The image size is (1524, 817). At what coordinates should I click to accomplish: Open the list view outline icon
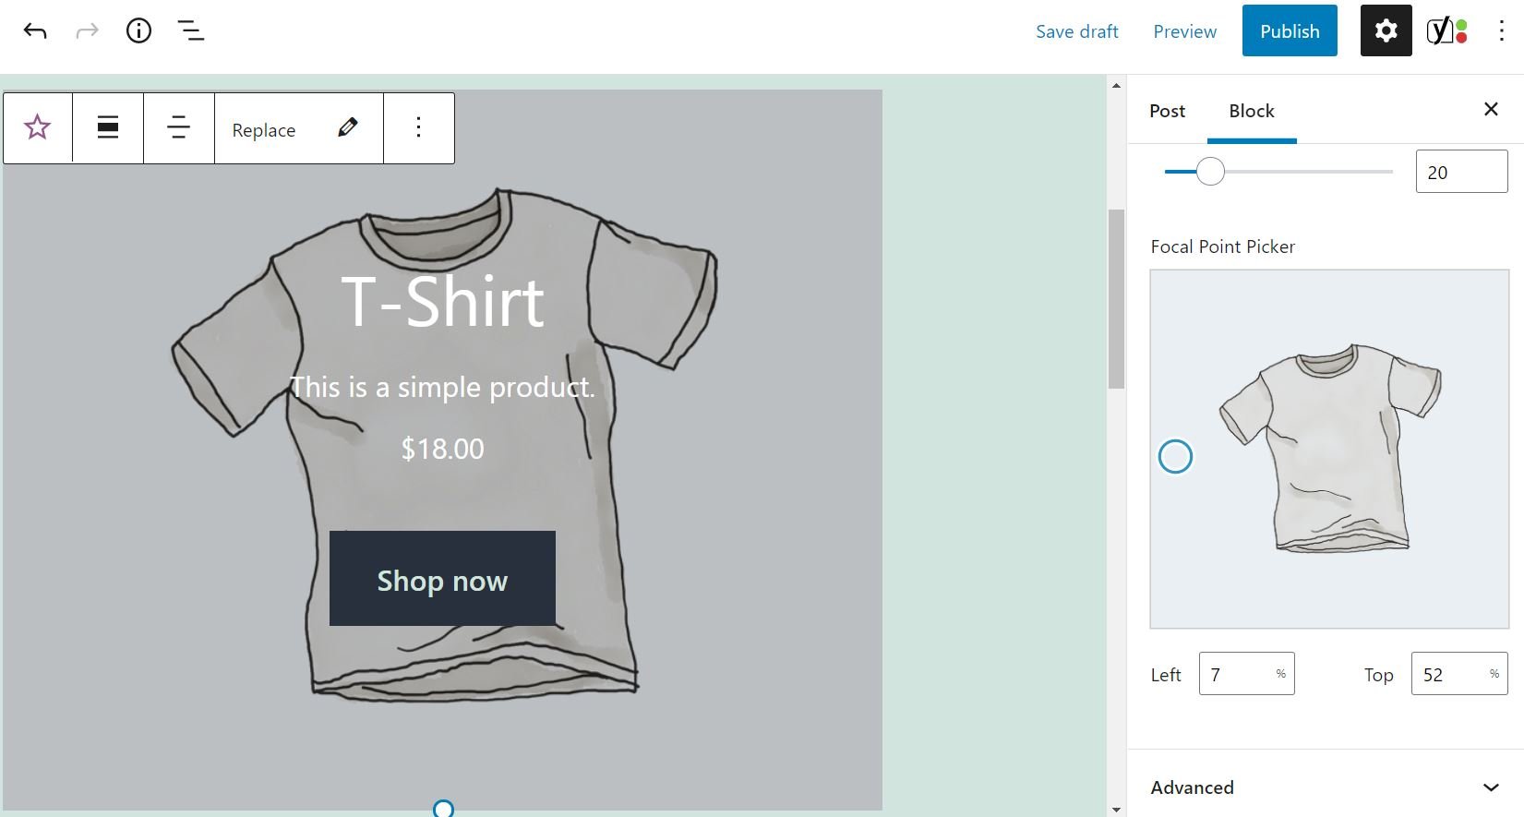[x=191, y=31]
